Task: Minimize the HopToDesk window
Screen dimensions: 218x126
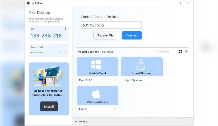Action: tap(171, 3)
